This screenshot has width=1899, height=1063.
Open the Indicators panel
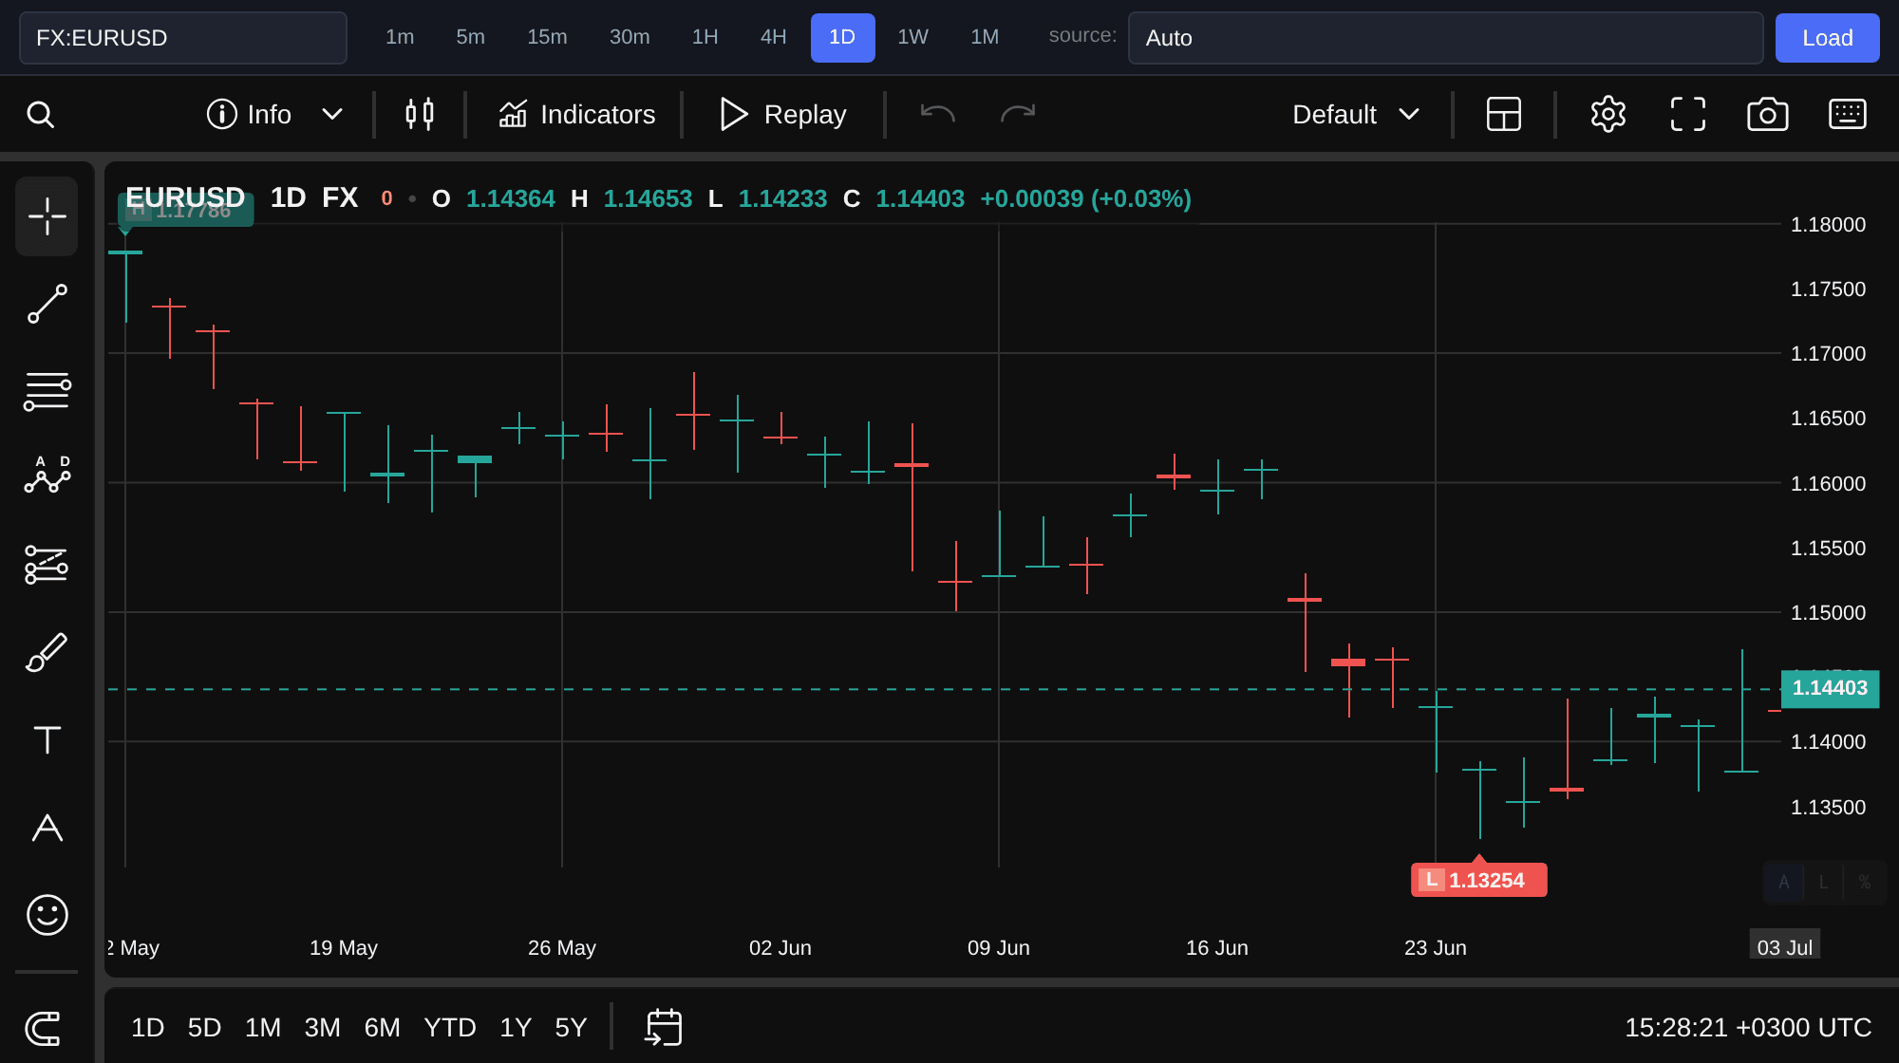click(x=576, y=115)
